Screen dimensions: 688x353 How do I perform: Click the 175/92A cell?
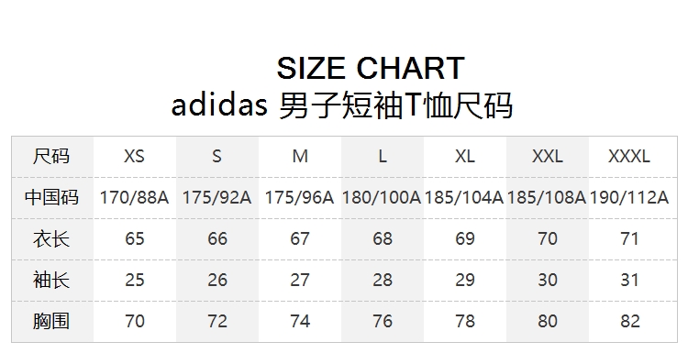[x=216, y=197]
